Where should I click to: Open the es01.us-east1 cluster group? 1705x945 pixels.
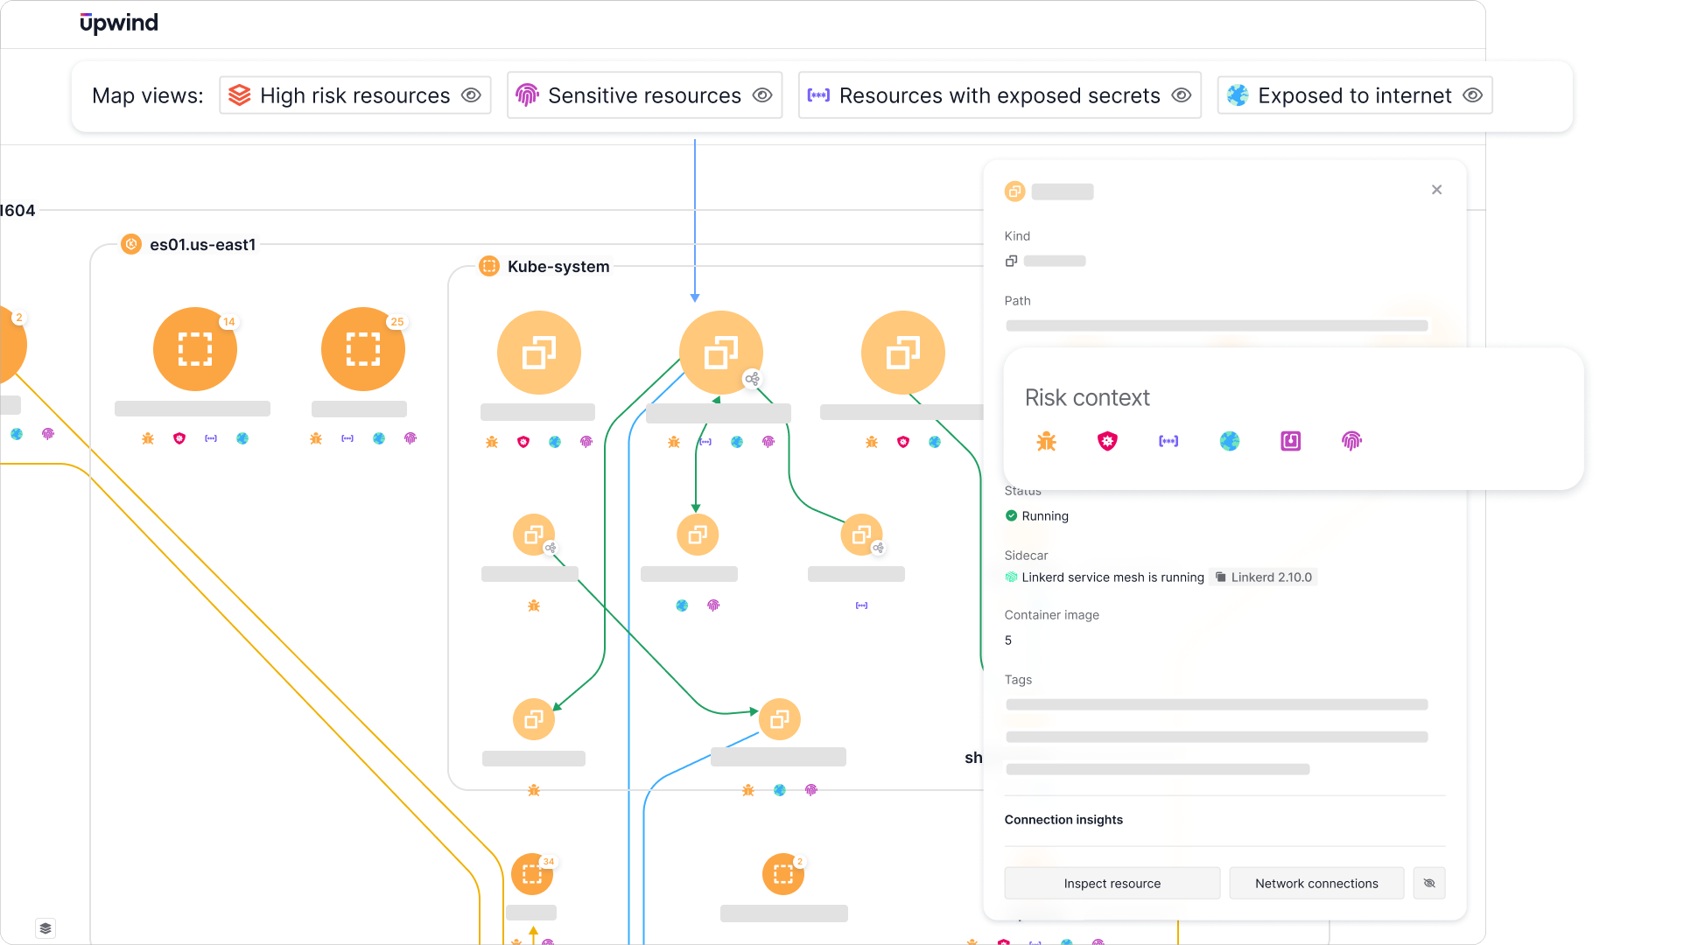[202, 245]
